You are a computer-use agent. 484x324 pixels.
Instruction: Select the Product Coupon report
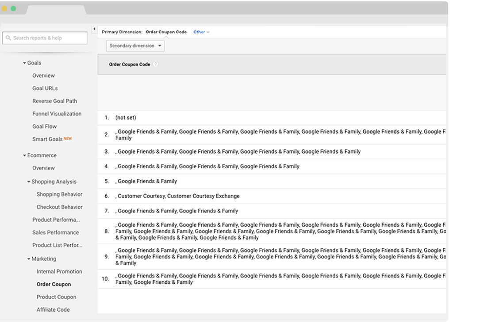(56, 297)
